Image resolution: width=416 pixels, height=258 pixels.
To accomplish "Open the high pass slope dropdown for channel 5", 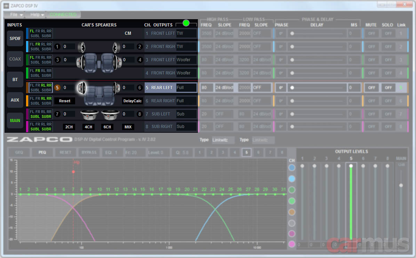I will [x=224, y=88].
